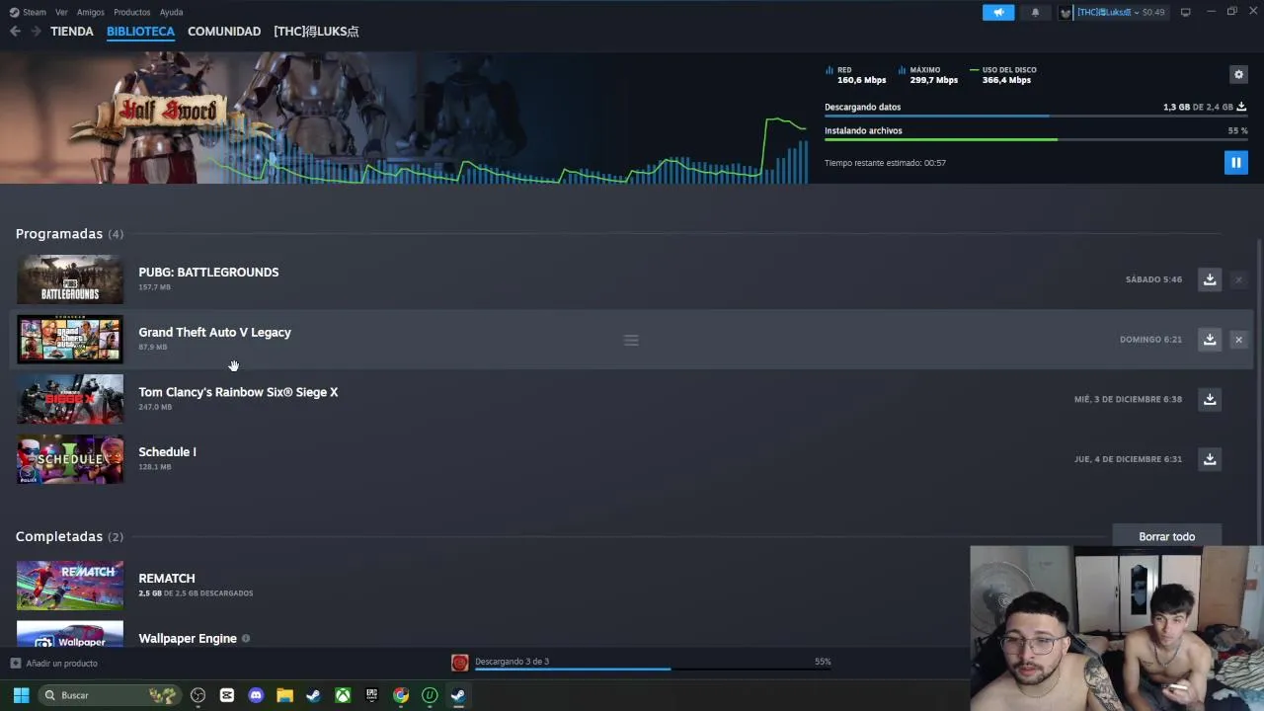
Task: Click the Siege X thumbnail
Action: point(70,399)
